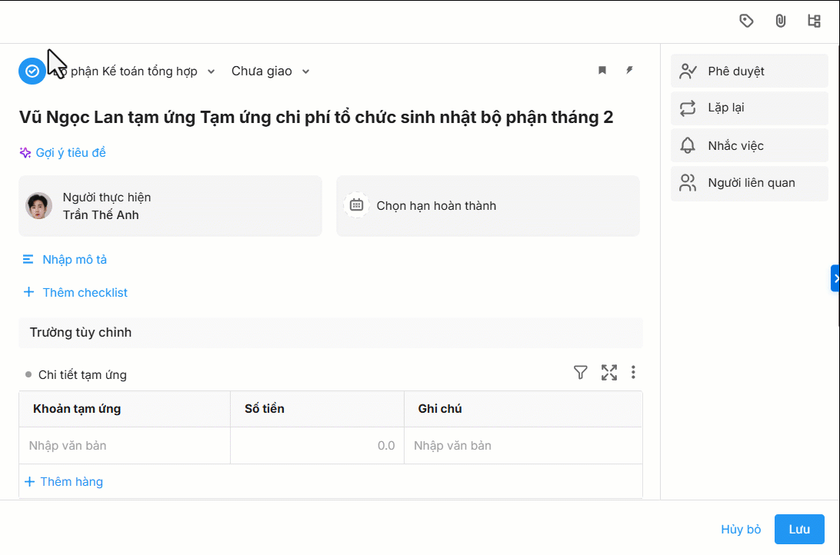Click the Hủy bỏ cancel link
Image resolution: width=840 pixels, height=555 pixels.
coord(741,530)
